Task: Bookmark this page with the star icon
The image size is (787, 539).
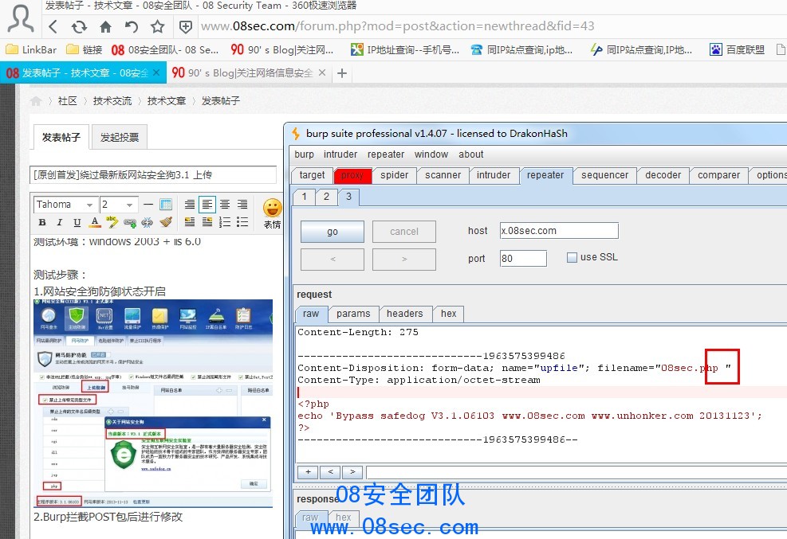Action: coord(158,26)
